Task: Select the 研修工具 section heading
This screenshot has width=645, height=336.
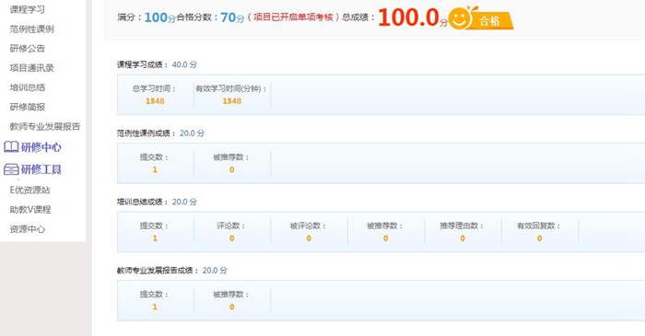Action: [41, 169]
